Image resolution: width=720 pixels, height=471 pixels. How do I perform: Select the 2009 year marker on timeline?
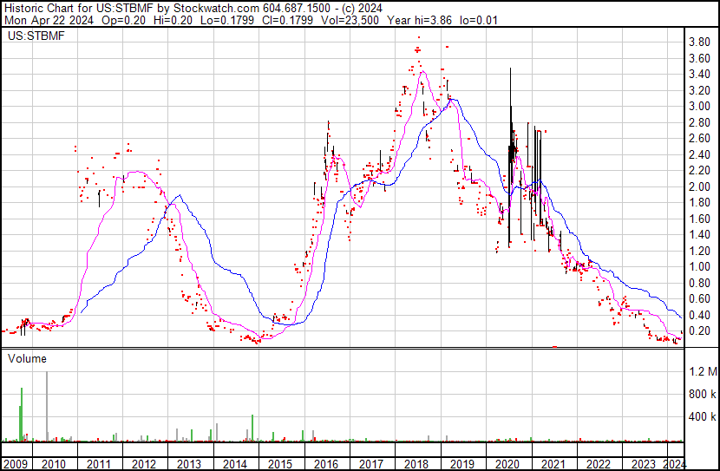16,463
